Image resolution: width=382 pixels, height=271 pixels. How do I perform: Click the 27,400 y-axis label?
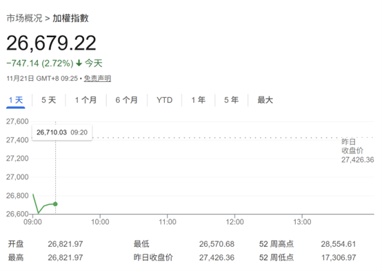click(x=17, y=140)
